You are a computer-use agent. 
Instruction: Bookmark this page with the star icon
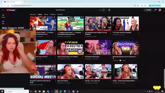(x=138, y=5)
